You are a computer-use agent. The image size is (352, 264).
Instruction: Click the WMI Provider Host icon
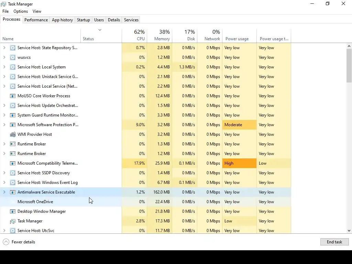pyautogui.click(x=13, y=134)
